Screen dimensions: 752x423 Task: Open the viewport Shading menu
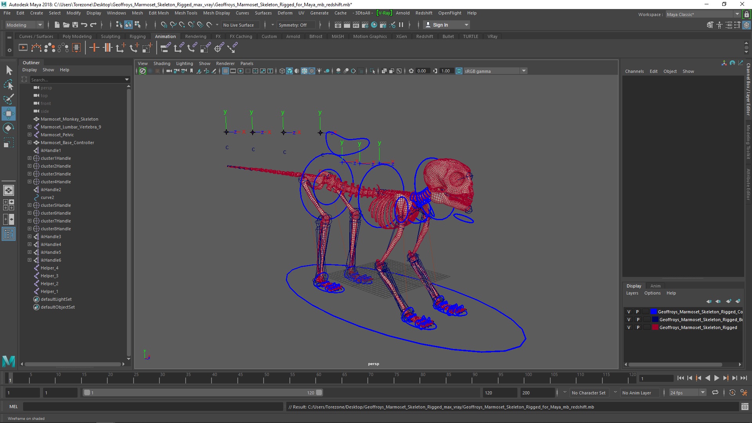pos(162,63)
